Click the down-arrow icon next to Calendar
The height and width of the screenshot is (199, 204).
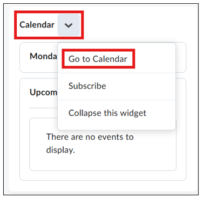[x=69, y=25]
